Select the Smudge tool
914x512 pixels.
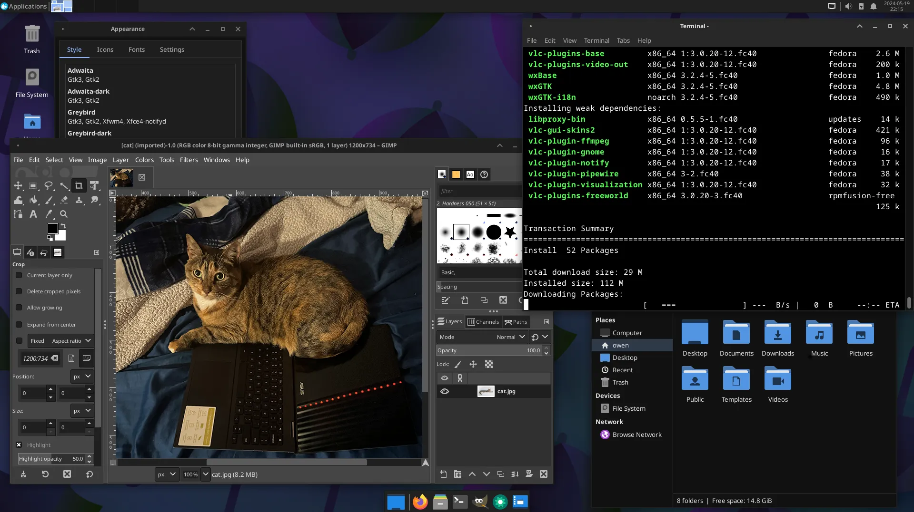click(94, 200)
